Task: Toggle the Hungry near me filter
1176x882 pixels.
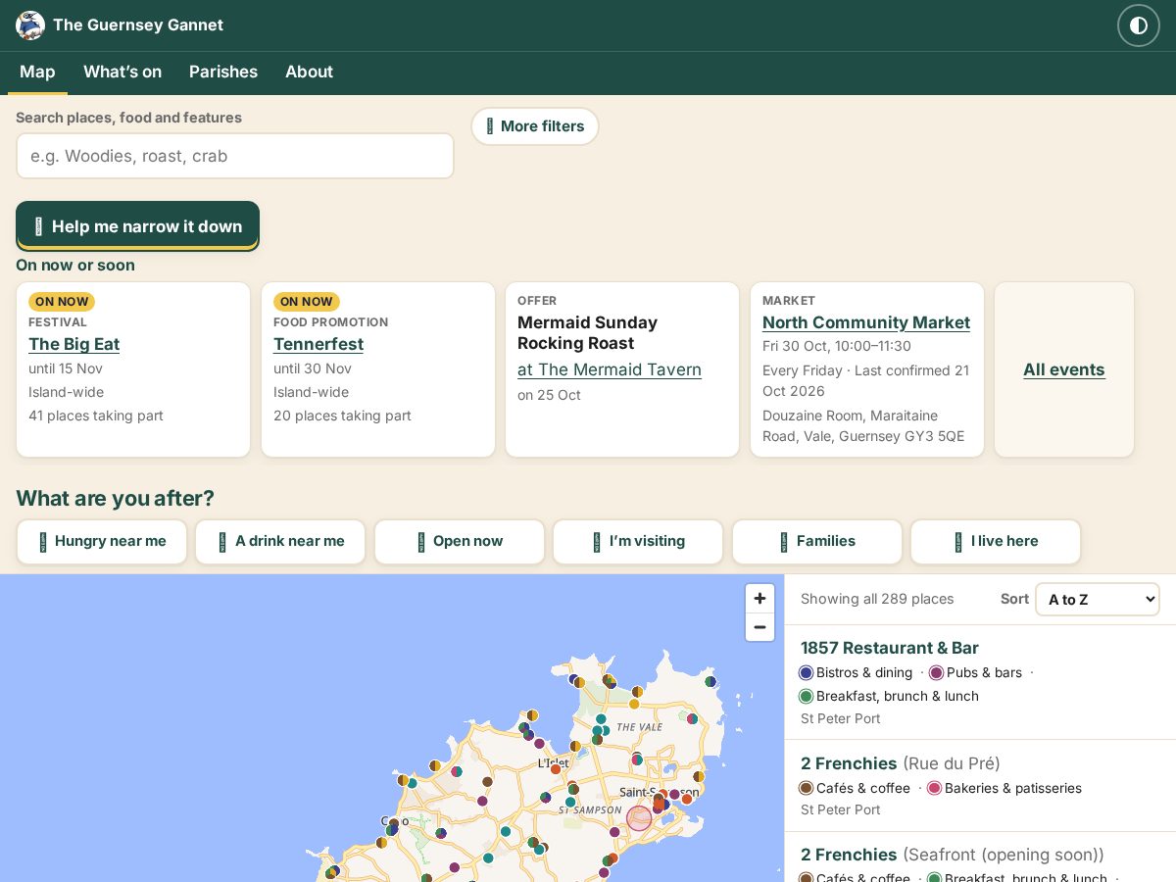Action: pyautogui.click(x=102, y=542)
